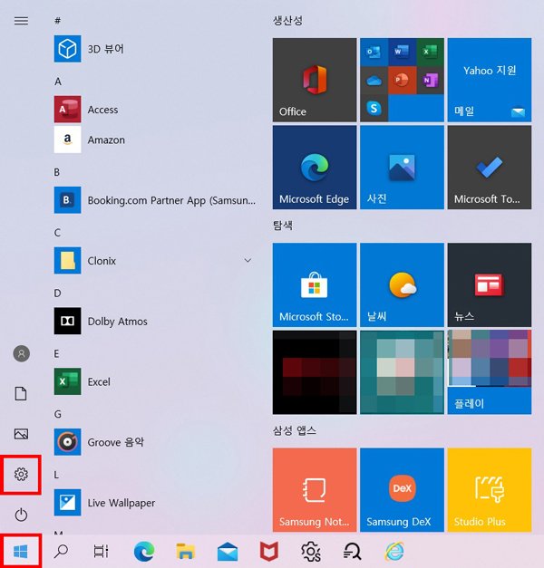Click the 'G' letter group header
Screen dimensions: 544x568
click(58, 414)
